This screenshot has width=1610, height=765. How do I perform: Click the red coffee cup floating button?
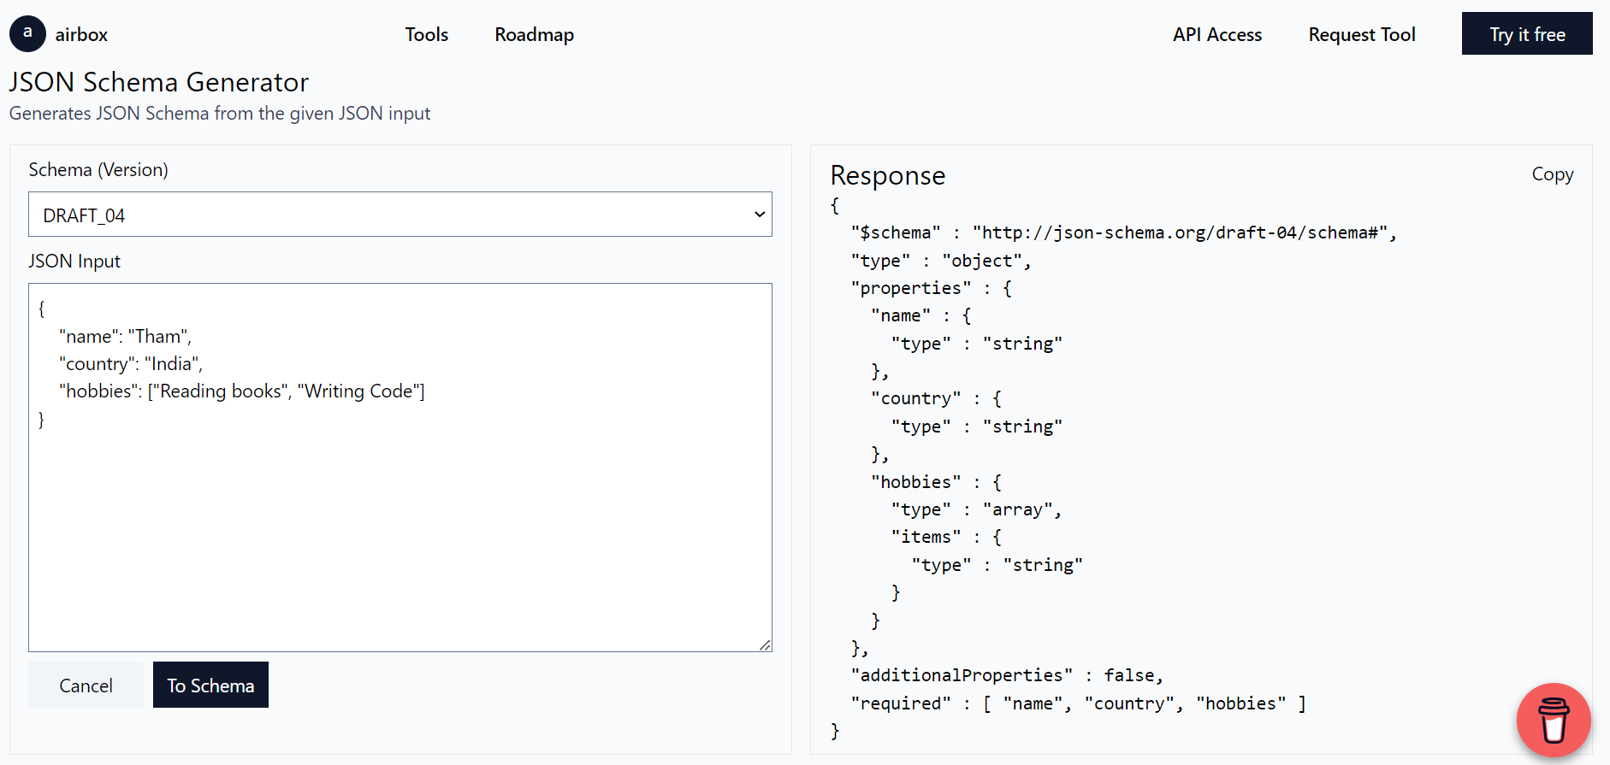point(1554,720)
